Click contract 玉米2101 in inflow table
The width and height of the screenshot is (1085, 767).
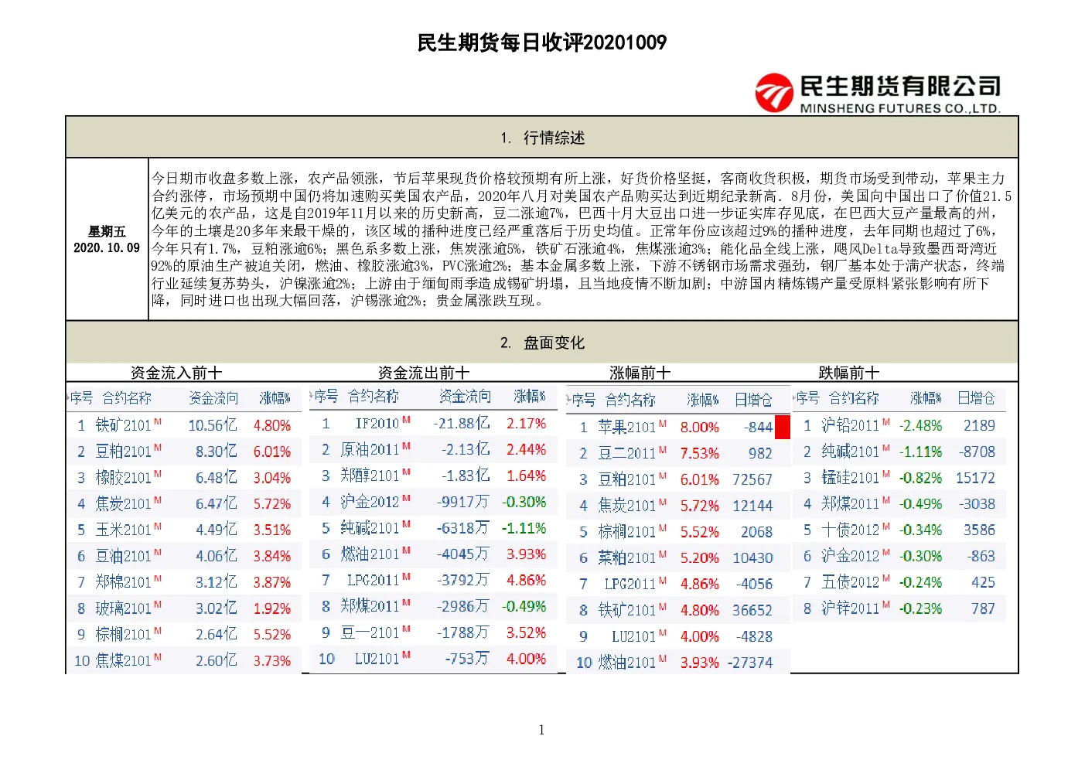[124, 530]
